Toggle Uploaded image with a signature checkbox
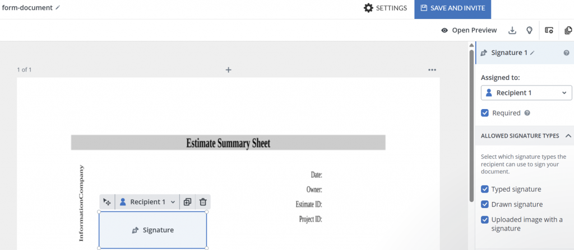The width and height of the screenshot is (574, 250). click(485, 220)
